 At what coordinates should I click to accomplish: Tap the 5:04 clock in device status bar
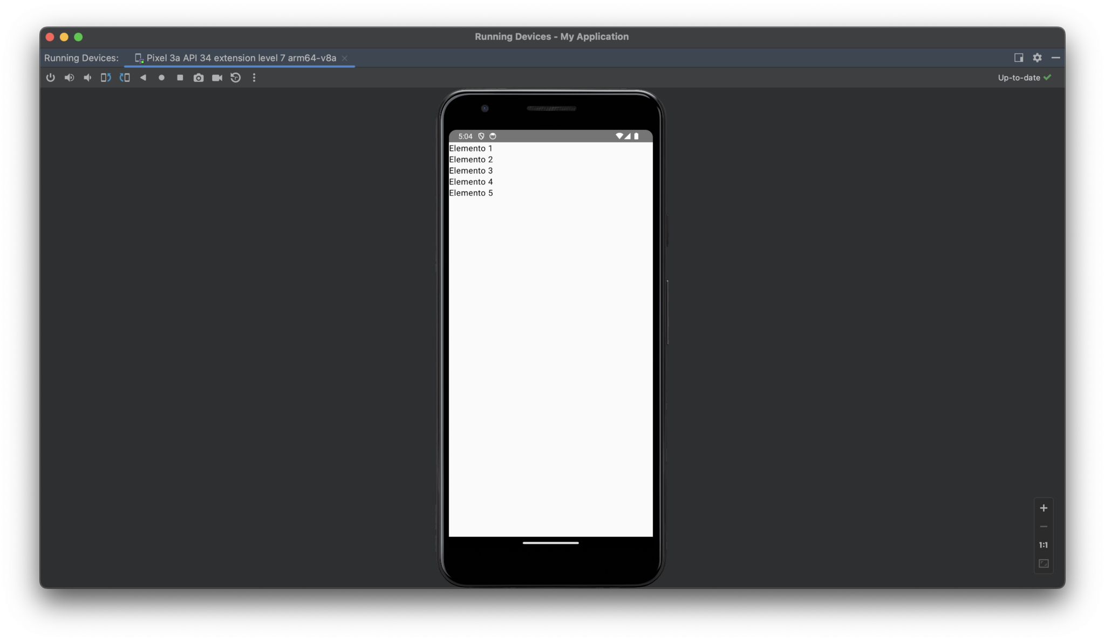(x=465, y=136)
